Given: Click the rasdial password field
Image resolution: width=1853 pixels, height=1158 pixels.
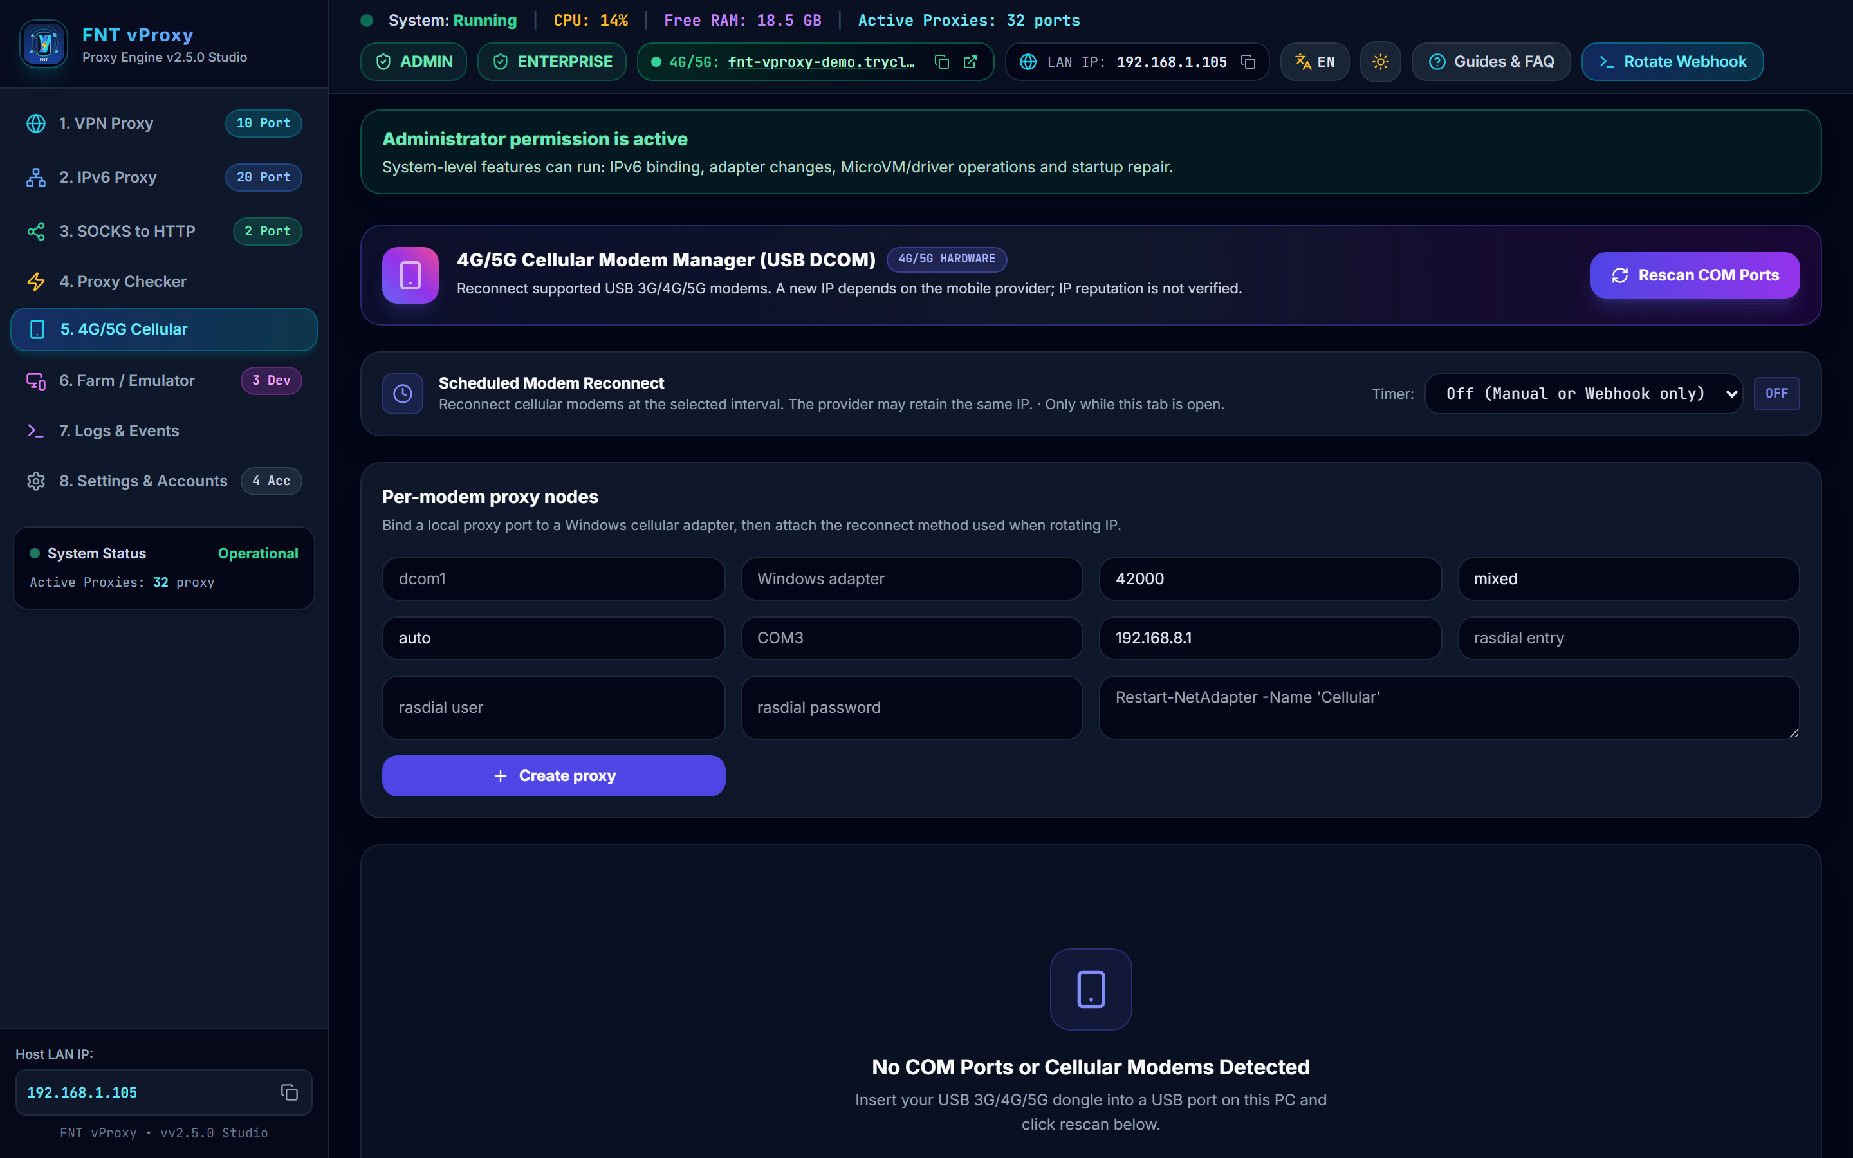Looking at the screenshot, I should 911,708.
